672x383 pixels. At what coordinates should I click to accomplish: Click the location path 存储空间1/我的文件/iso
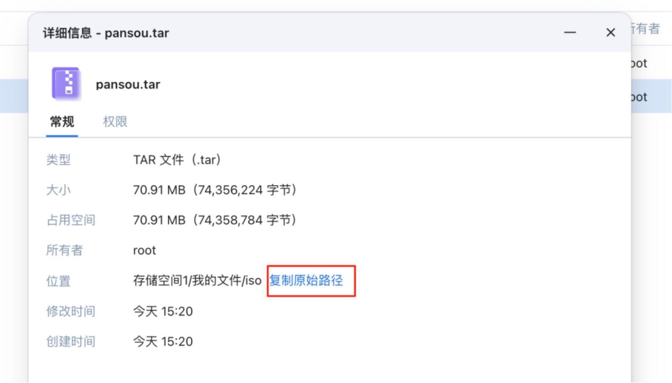pyautogui.click(x=197, y=280)
